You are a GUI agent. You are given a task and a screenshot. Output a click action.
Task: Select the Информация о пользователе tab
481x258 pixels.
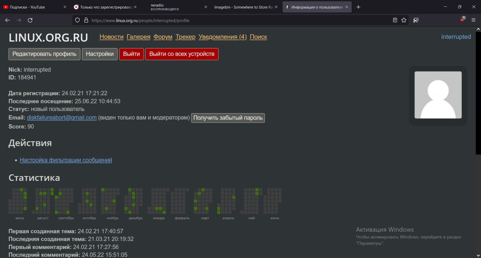tap(317, 7)
